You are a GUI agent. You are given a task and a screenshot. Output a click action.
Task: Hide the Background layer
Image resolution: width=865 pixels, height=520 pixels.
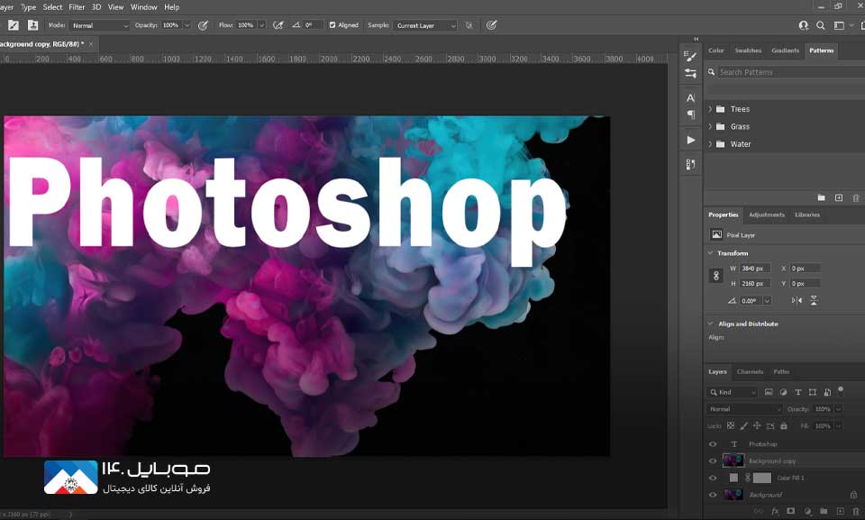point(713,495)
